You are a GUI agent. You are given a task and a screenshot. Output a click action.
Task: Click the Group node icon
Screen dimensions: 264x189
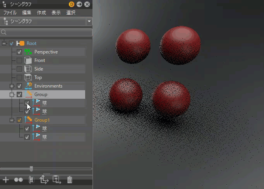click(28, 94)
